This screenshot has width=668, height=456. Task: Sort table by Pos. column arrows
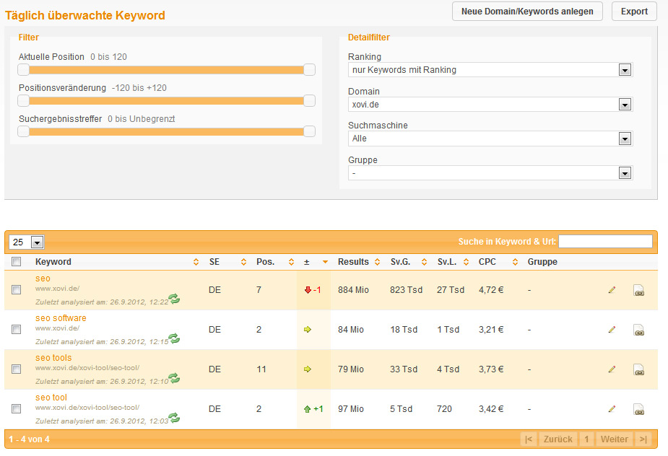[292, 262]
